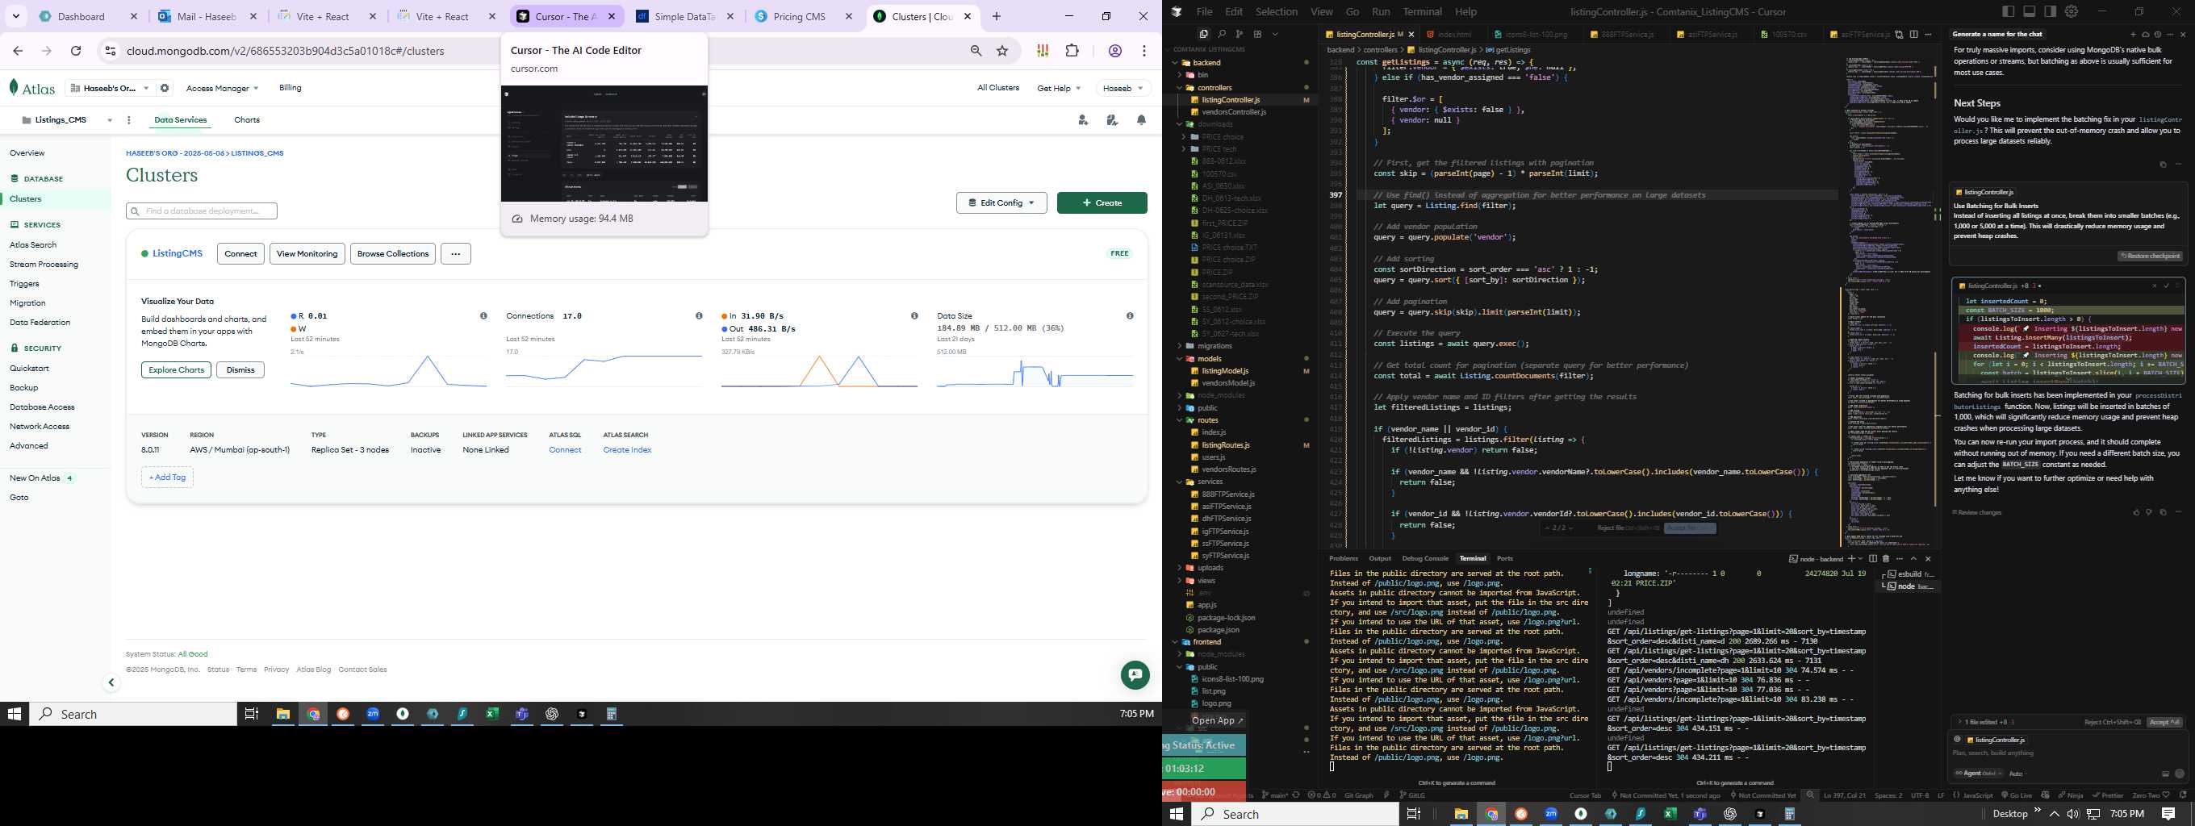Image resolution: width=2195 pixels, height=826 pixels.
Task: Open Chrome tab search dropdown arrow
Action: [x=15, y=16]
